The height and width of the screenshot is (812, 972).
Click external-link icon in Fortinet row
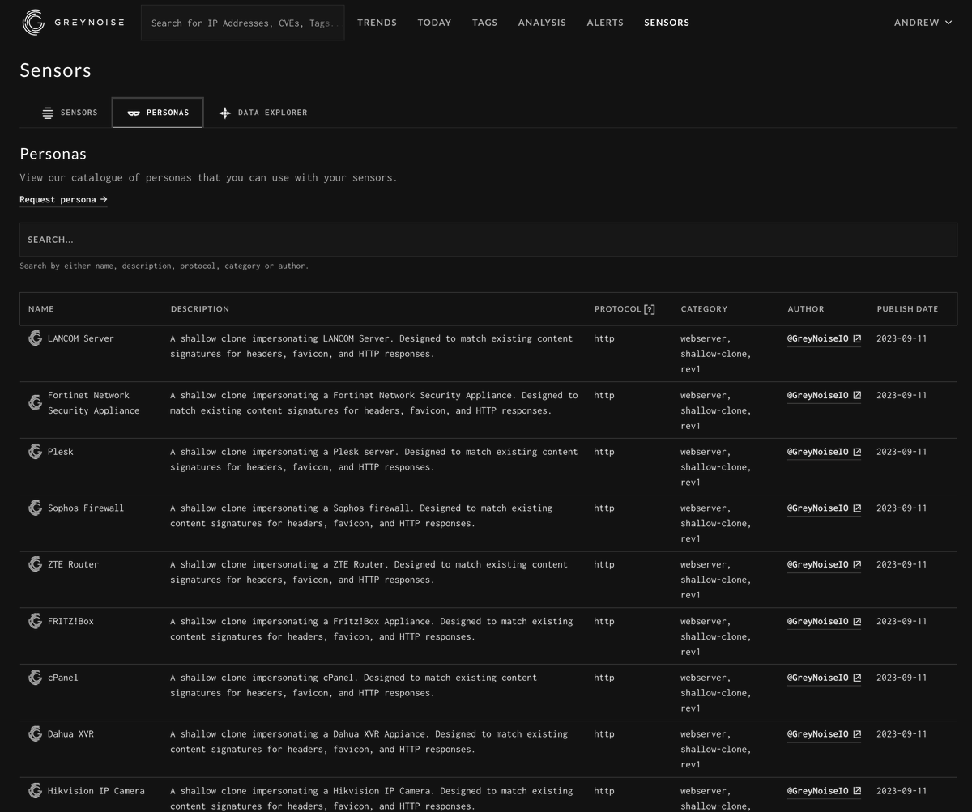pyautogui.click(x=857, y=395)
